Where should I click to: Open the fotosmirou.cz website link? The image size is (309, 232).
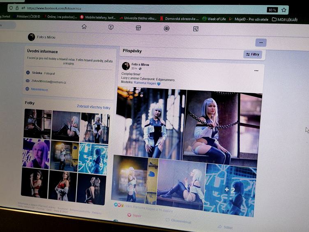[39, 89]
